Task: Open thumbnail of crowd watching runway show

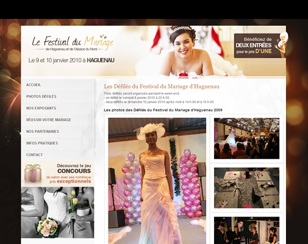Action: coord(246,138)
